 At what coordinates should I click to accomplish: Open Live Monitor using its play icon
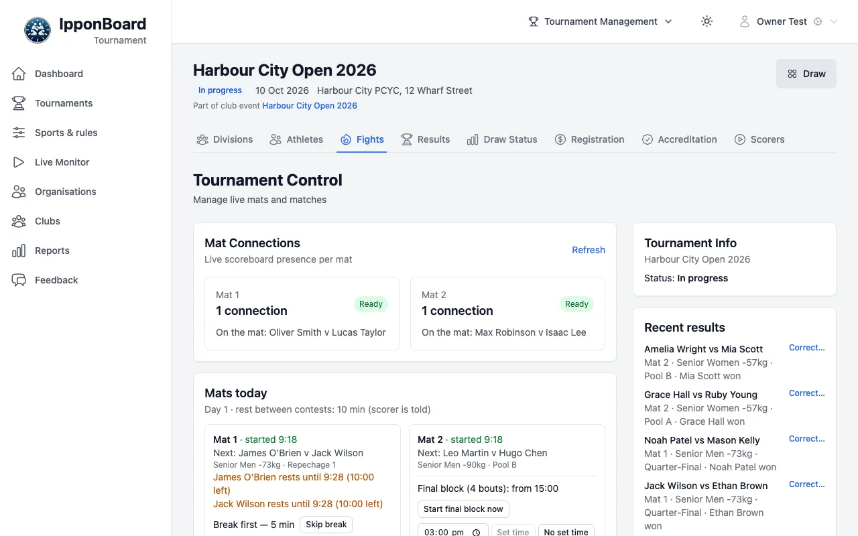point(19,162)
